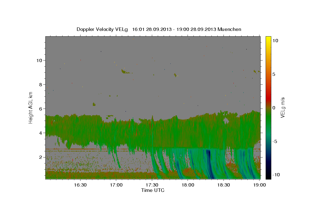Select the 18:30 time axis label
Screen dimensions: 322x215
(x=224, y=185)
